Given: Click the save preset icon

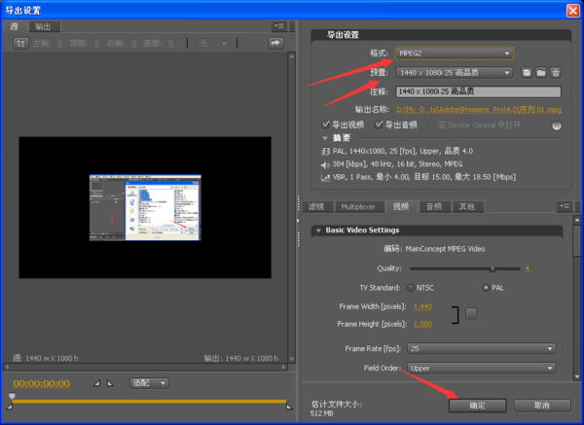Looking at the screenshot, I should point(526,72).
